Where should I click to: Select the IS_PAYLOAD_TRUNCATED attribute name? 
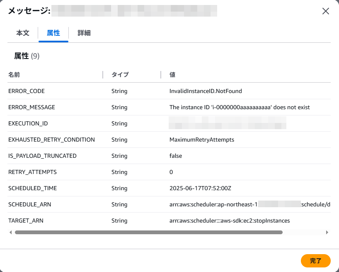42,156
